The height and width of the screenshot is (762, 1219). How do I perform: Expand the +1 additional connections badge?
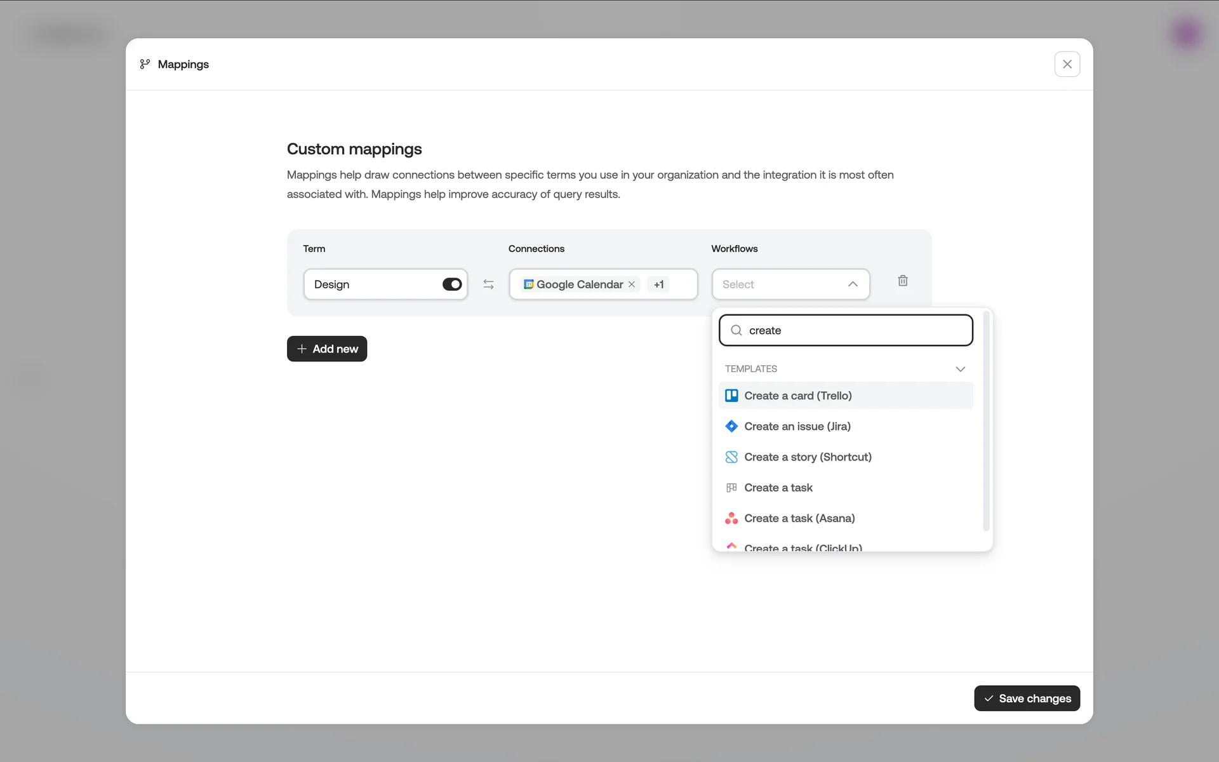[x=659, y=284]
